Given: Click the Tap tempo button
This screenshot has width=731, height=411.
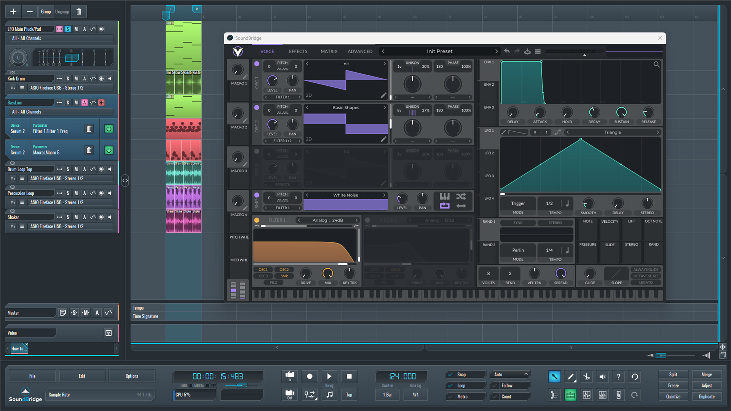Looking at the screenshot, I should tap(349, 395).
